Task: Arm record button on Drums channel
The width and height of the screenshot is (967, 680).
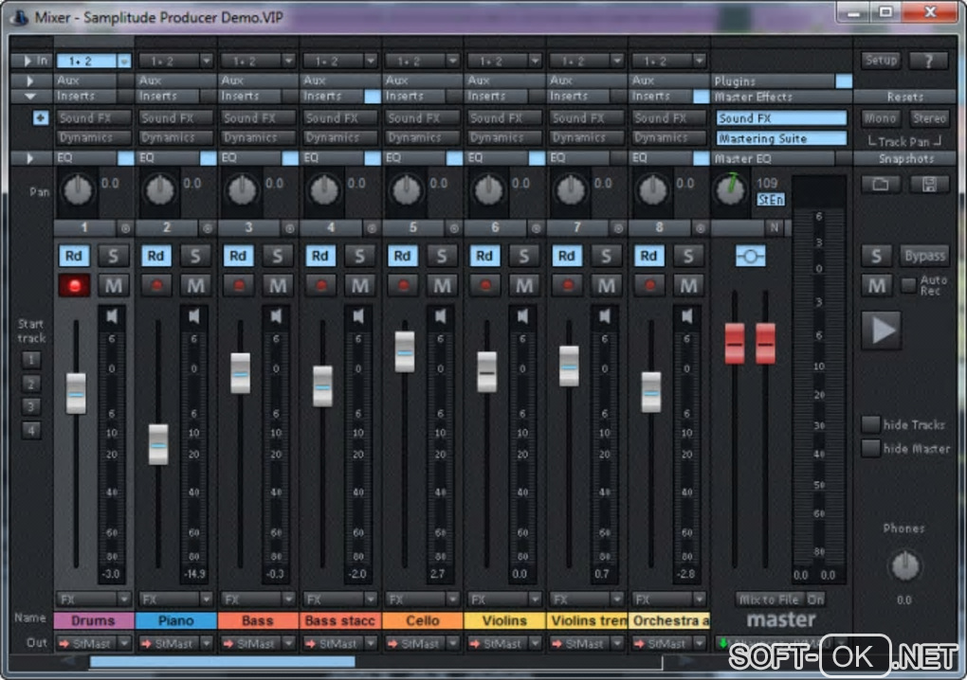Action: pos(75,285)
